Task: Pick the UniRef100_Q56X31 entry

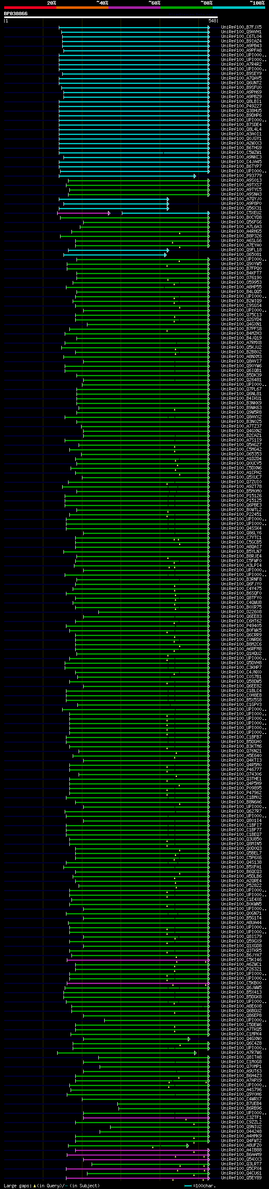Action: (x=241, y=208)
